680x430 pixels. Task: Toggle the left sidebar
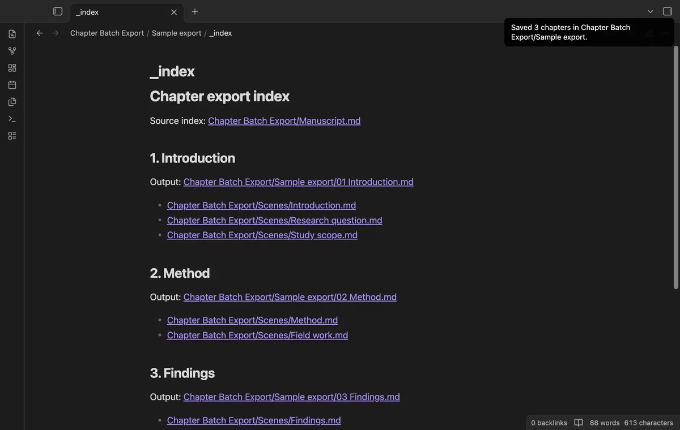click(x=58, y=11)
